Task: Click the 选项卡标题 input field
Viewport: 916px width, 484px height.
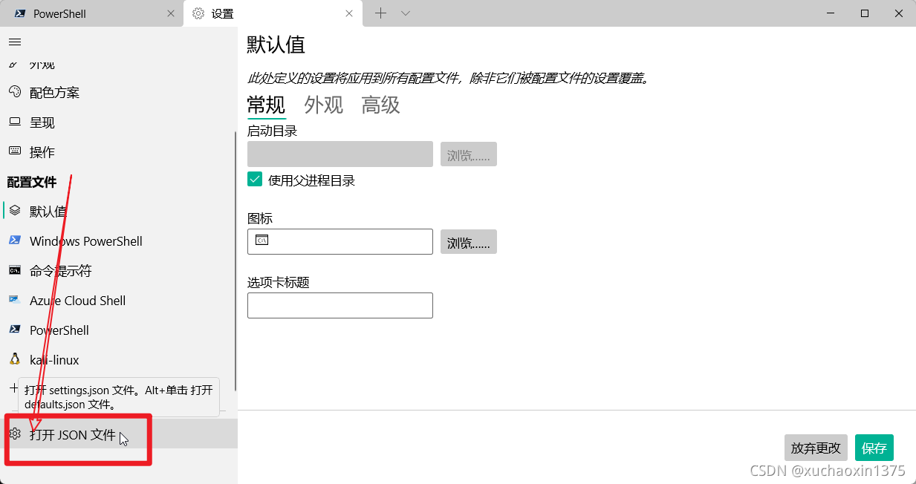Action: [340, 305]
